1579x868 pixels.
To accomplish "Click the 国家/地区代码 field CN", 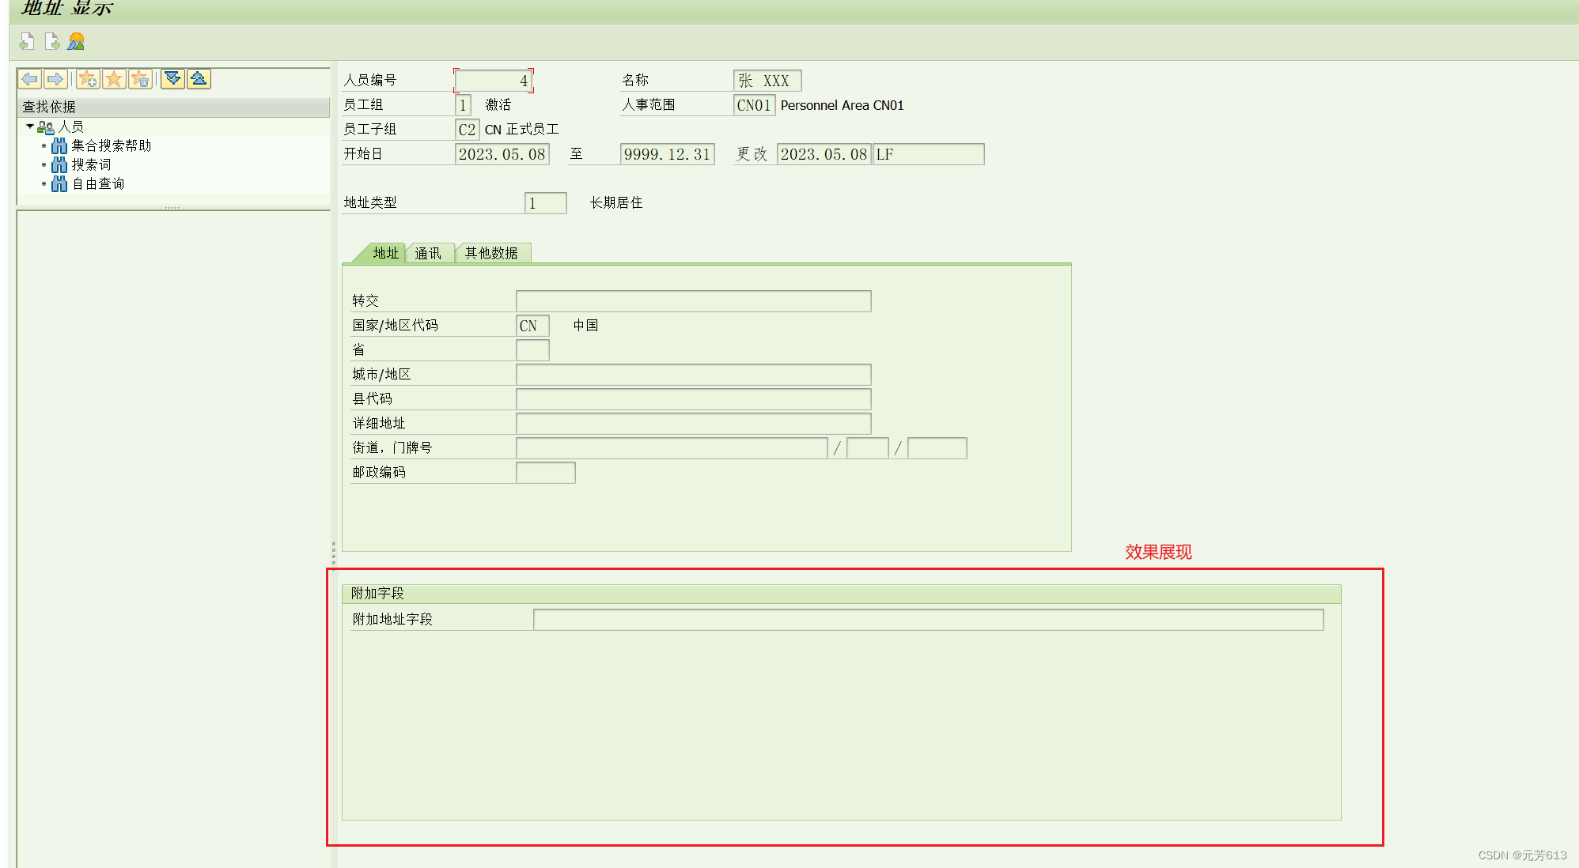I will coord(532,326).
